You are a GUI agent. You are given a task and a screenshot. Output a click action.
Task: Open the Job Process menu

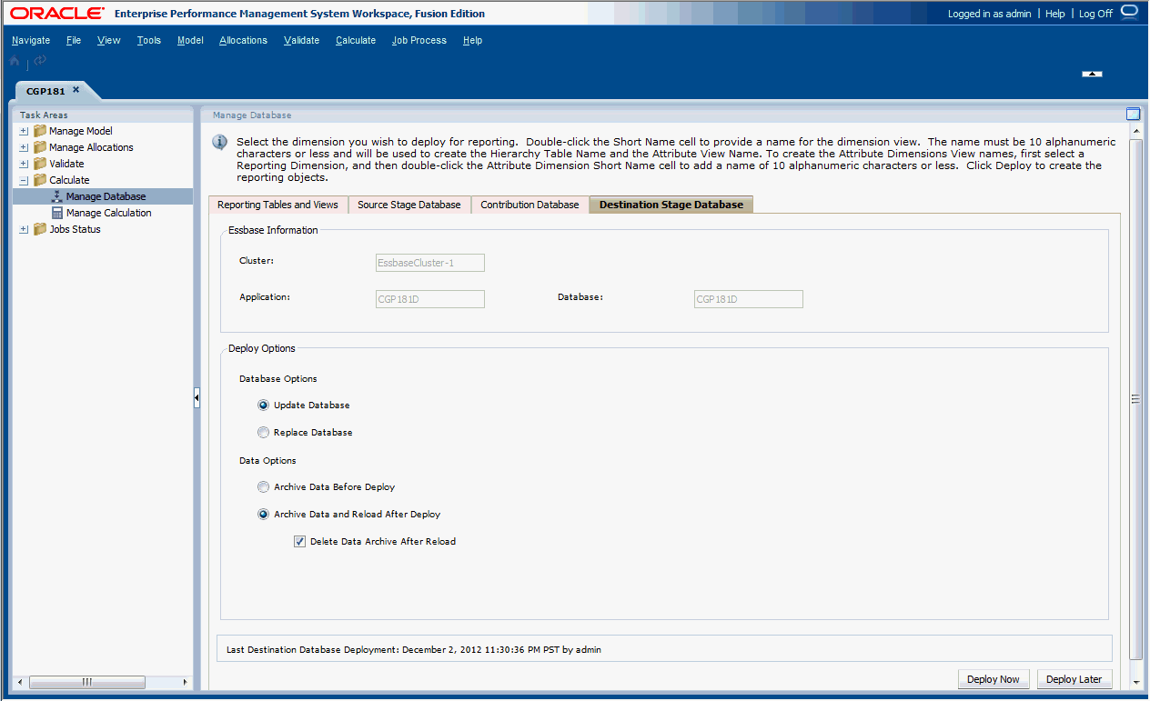[x=419, y=40]
